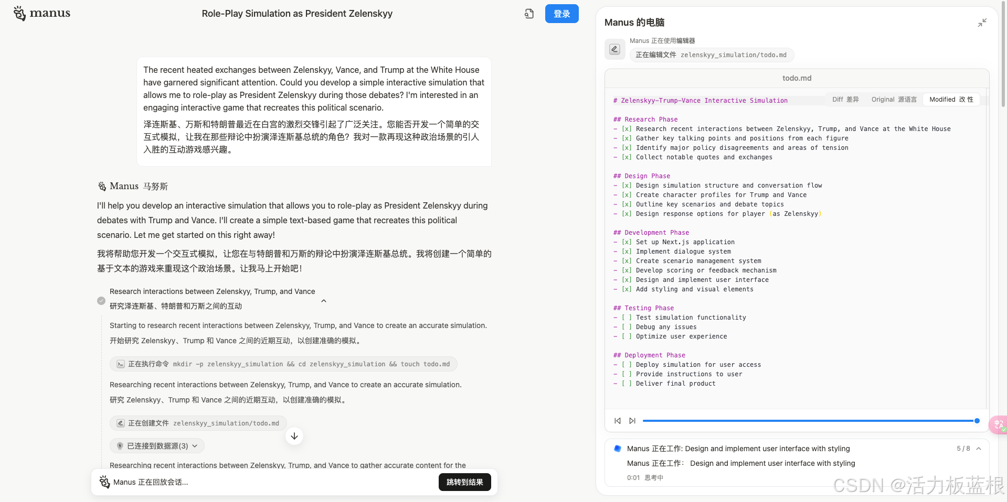
Task: Open the file chip zelenskyy_simulation/todo.md being edited
Action: (712, 54)
